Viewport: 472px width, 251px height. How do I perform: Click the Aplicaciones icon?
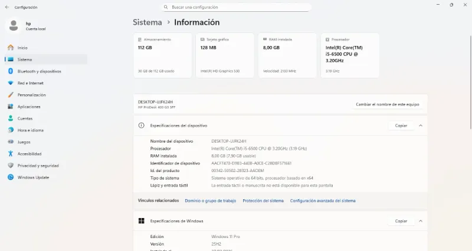pos(11,107)
